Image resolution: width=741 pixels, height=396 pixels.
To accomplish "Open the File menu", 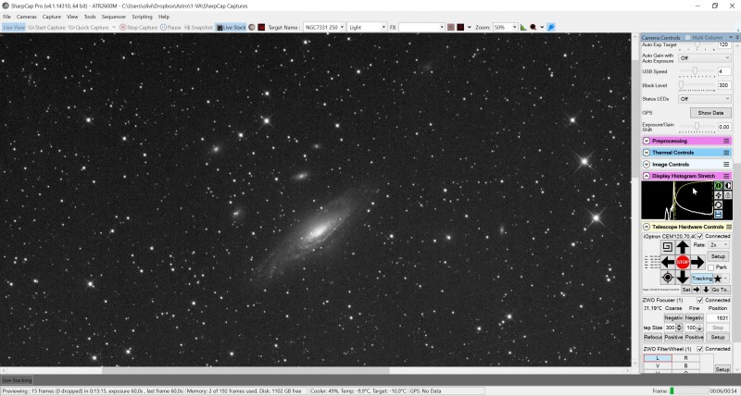I will [6, 17].
